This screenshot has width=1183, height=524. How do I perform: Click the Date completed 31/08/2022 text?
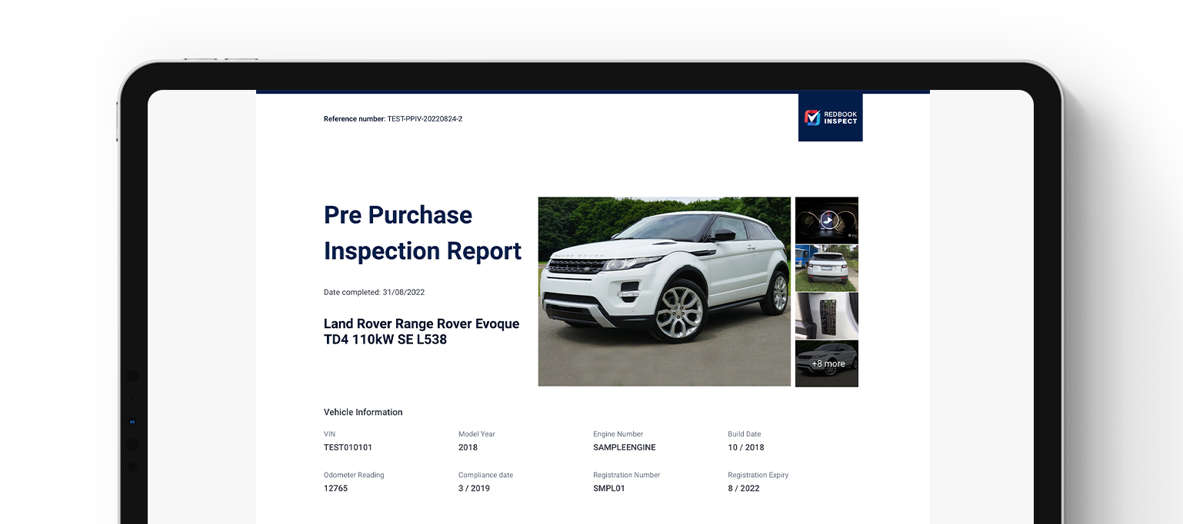[374, 292]
